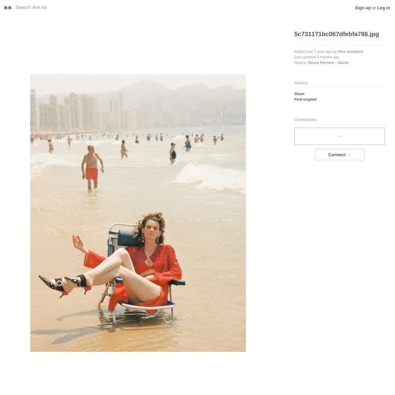The image size is (395, 395).
Task: Open the beach photo in full view
Action: (138, 213)
